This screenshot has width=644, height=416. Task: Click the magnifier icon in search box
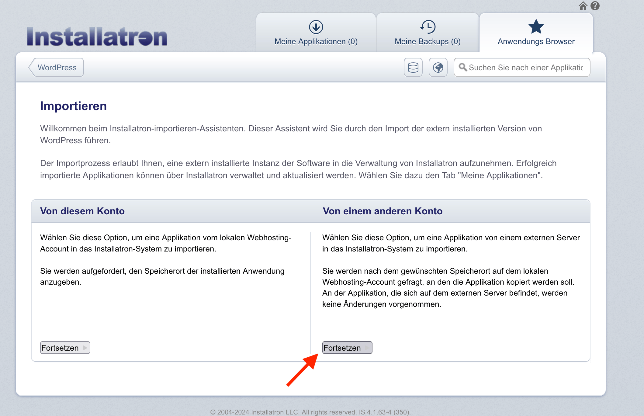(463, 67)
